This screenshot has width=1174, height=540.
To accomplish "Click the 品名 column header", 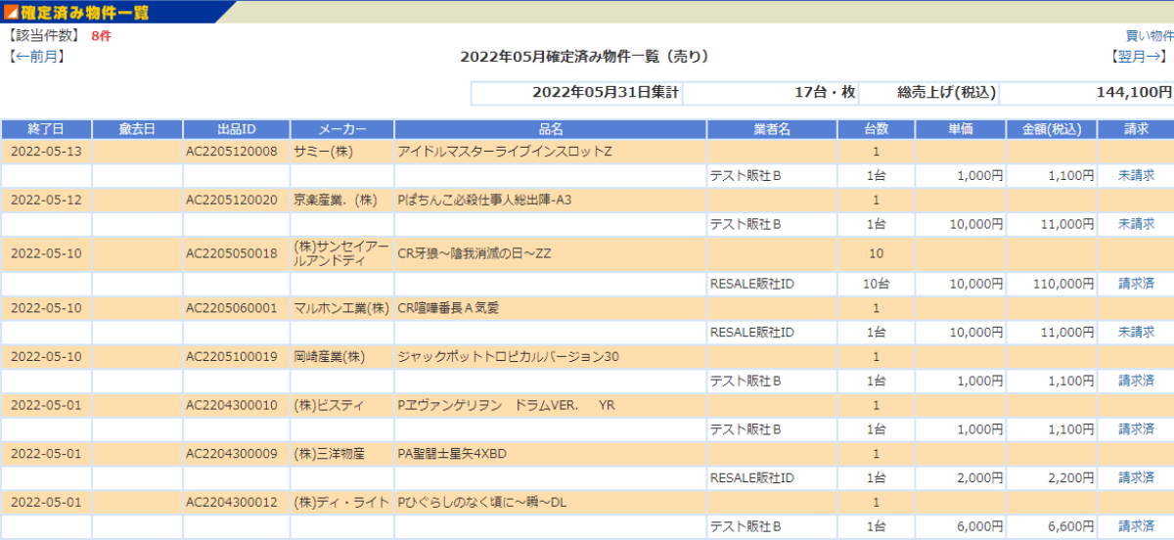I will (x=550, y=129).
